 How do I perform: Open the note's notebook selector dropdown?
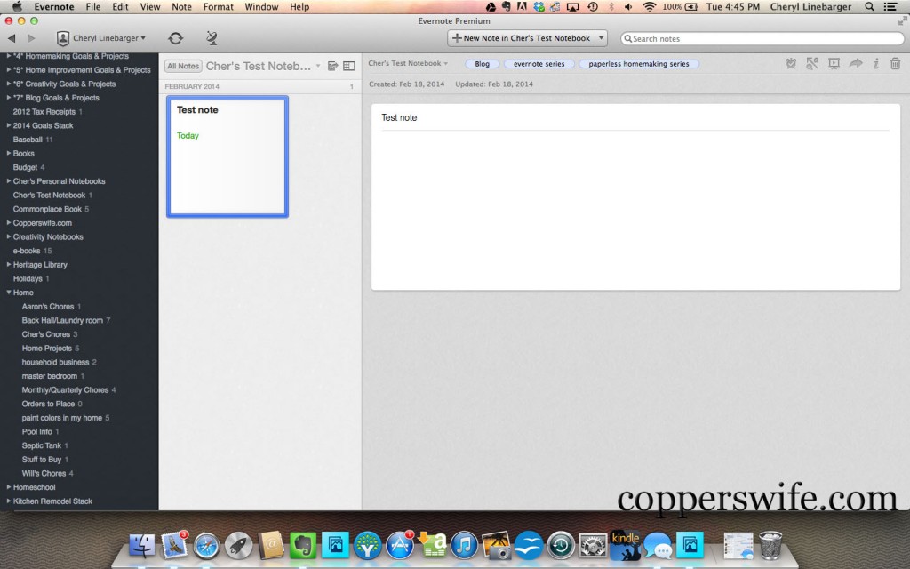tap(408, 63)
